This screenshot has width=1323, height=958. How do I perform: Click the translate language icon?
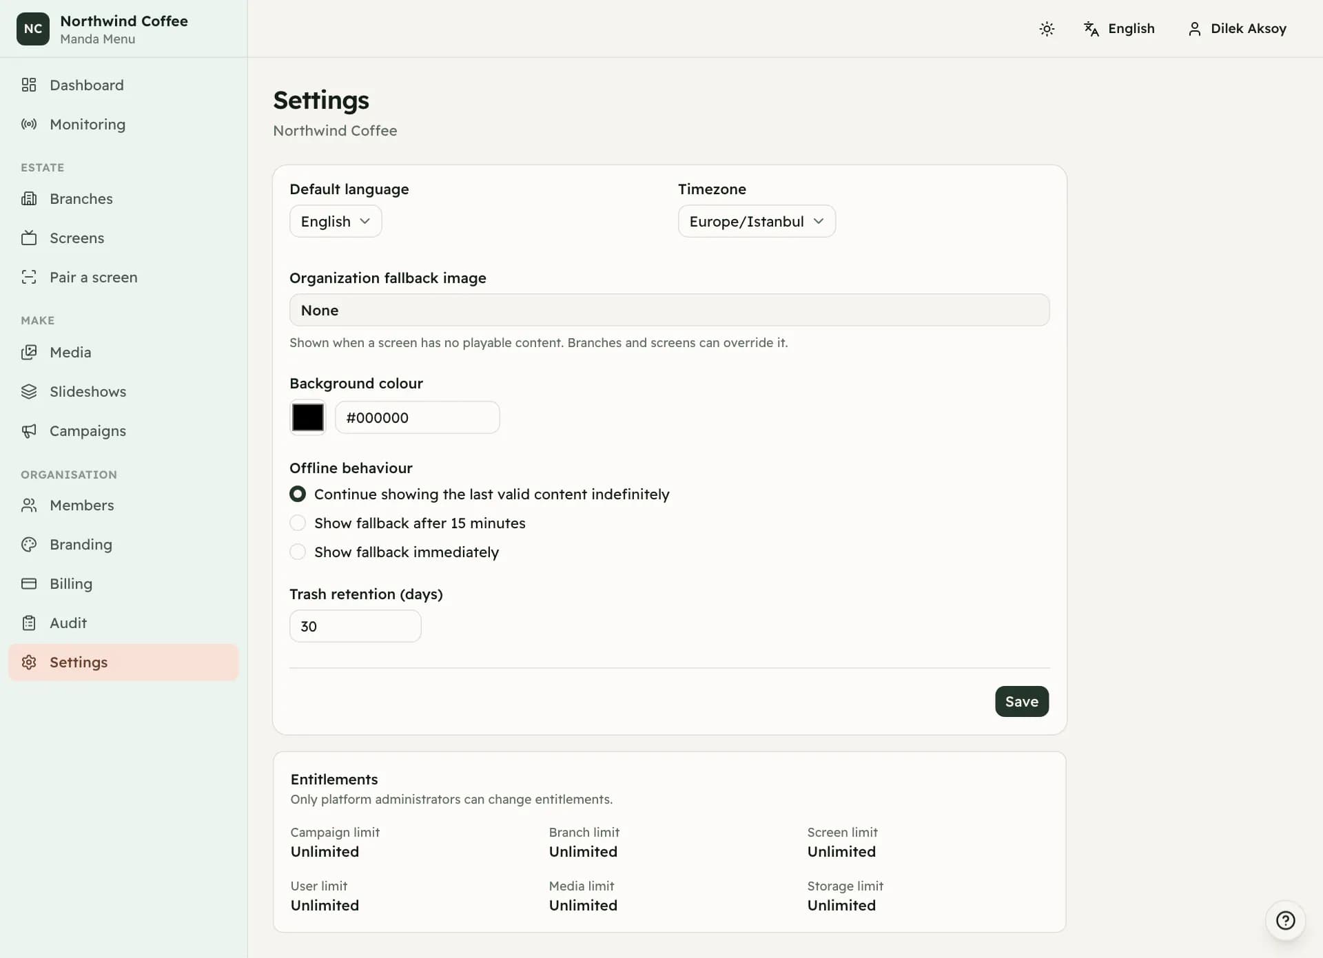(x=1091, y=28)
